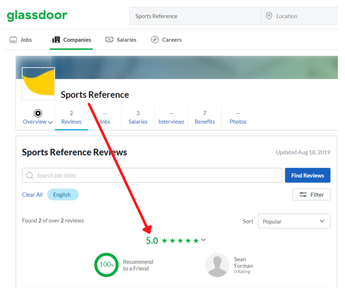Toggle the English language filter chip
345x288 pixels.
[x=63, y=194]
